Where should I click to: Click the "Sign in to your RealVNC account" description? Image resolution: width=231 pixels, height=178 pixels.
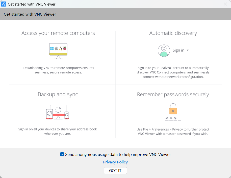point(173,72)
